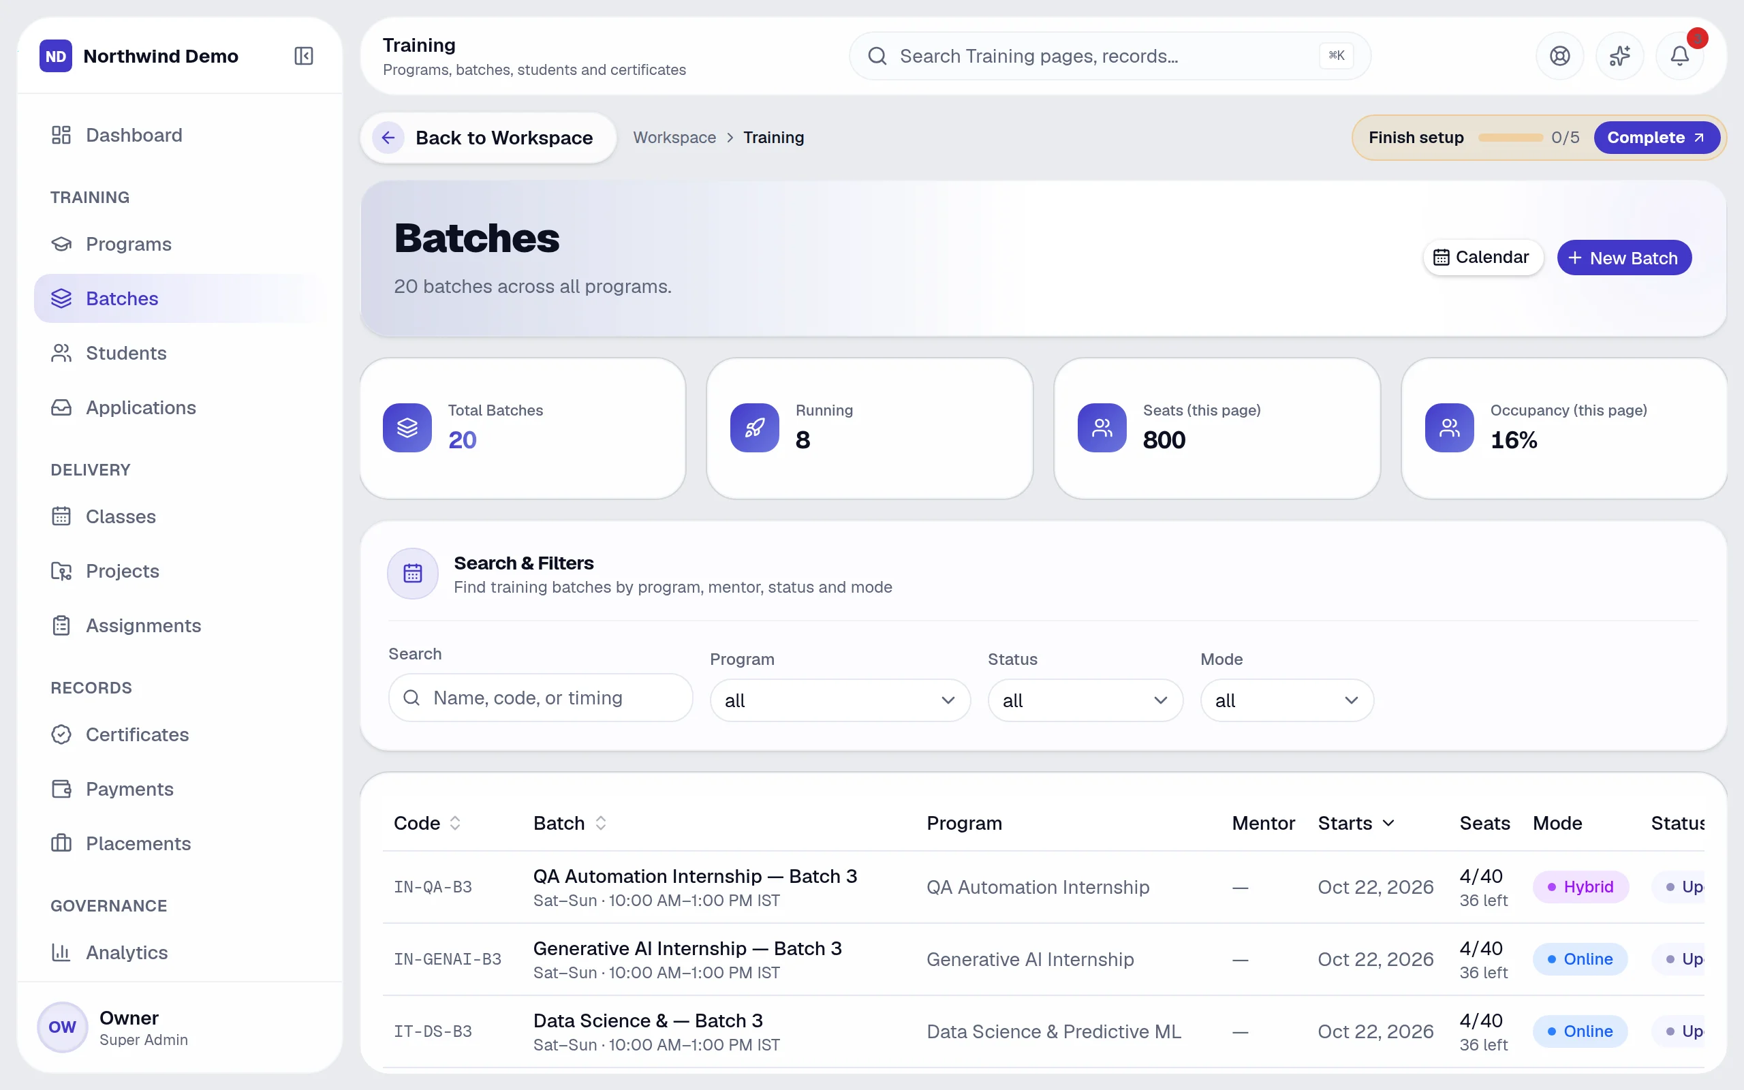Open Assignments in sidebar
This screenshot has width=1744, height=1090.
[x=178, y=625]
